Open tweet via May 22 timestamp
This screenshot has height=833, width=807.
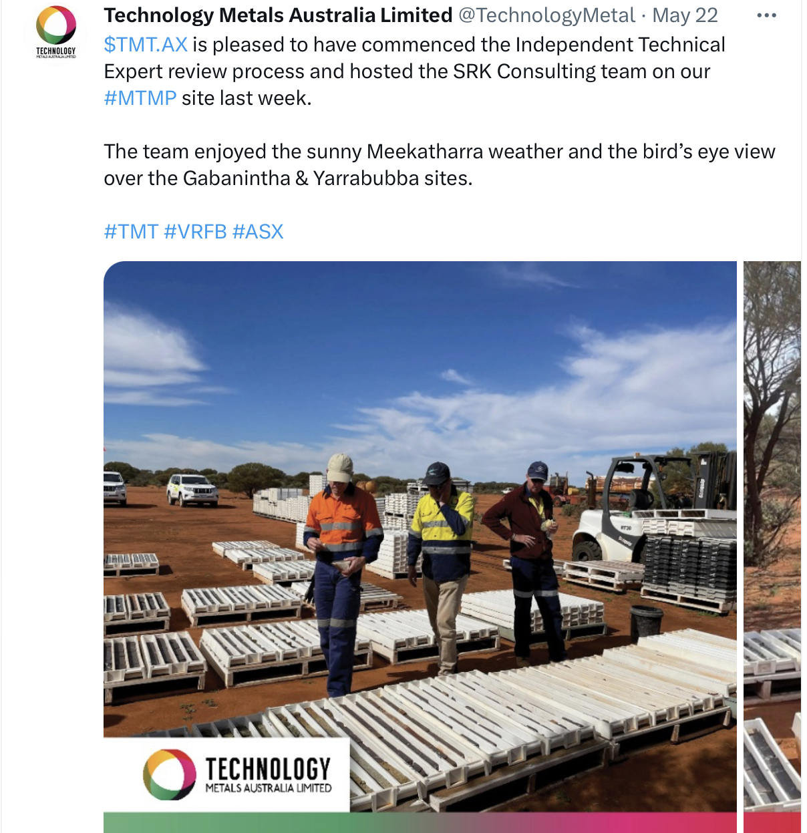685,15
